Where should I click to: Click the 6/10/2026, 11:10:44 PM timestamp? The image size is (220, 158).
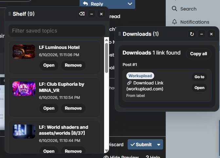[60, 140]
